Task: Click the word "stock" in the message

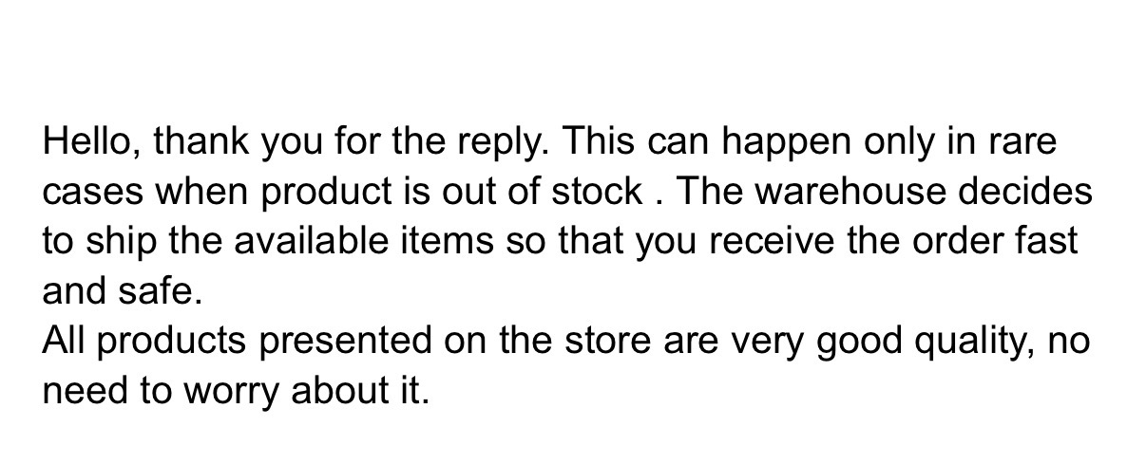Action: 597,193
